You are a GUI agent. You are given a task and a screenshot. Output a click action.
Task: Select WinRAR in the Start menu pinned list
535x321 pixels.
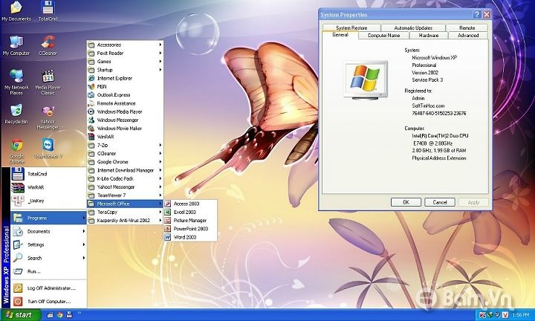[48, 187]
